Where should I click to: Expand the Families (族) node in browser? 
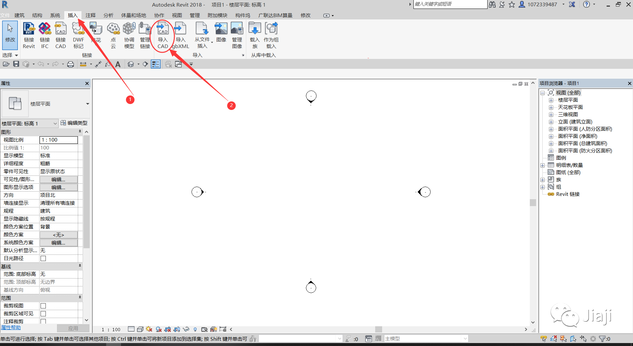[542, 180]
